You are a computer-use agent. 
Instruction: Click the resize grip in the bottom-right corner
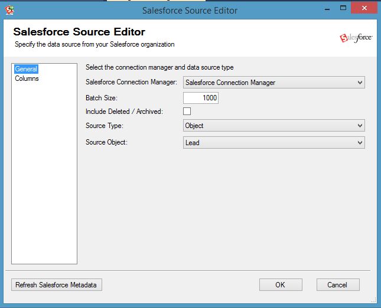pyautogui.click(x=376, y=302)
